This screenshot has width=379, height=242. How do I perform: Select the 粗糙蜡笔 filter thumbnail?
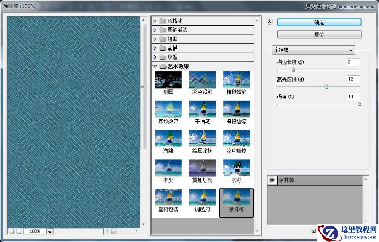(236, 80)
